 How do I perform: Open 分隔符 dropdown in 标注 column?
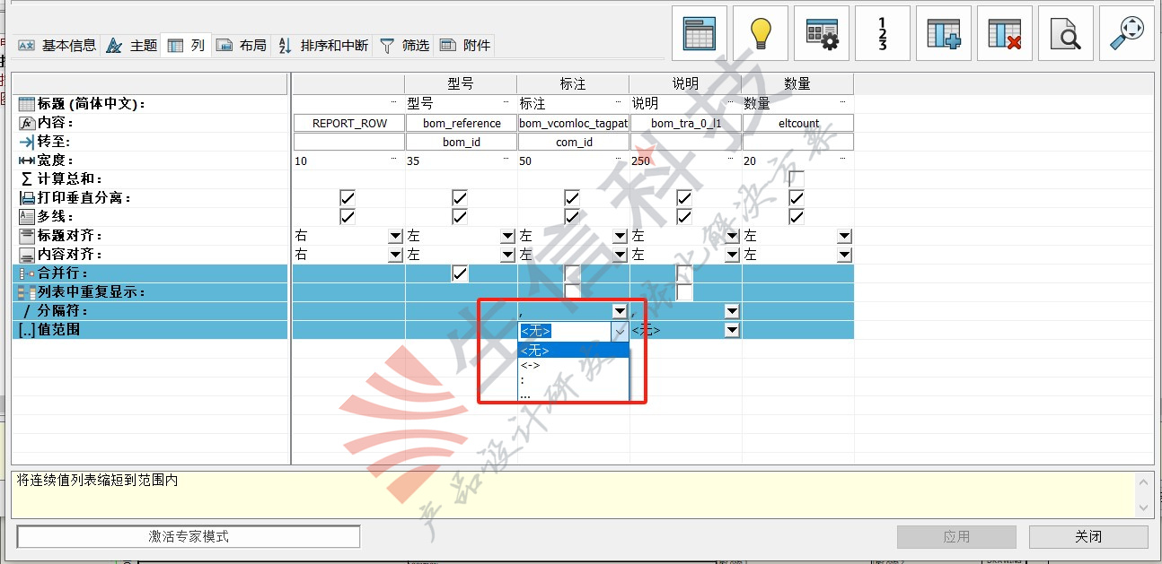click(x=620, y=311)
